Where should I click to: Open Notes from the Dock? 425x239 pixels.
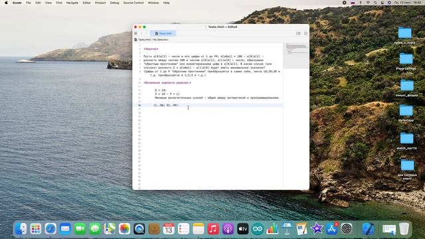pyautogui.click(x=199, y=229)
